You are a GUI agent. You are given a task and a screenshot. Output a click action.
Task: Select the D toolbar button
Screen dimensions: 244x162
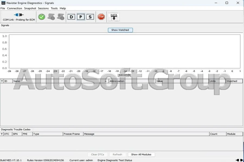(x=71, y=17)
